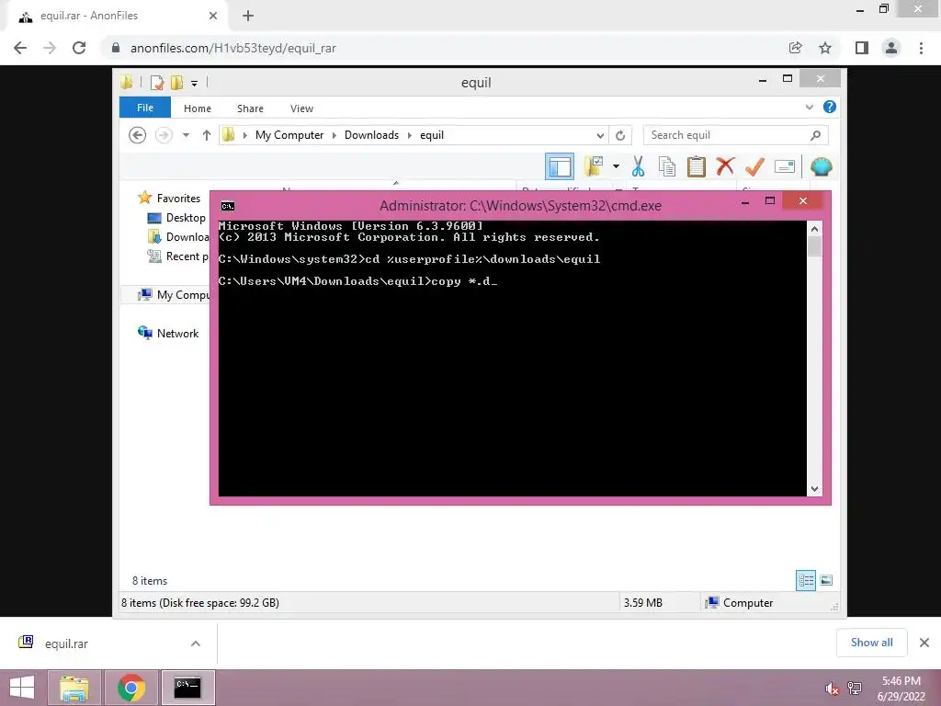The height and width of the screenshot is (706, 941).
Task: Switch to details view icon in Explorer
Action: pos(806,580)
